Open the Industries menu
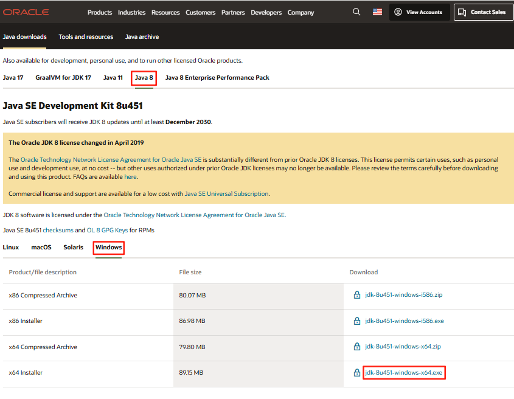This screenshot has height=399, width=514. pos(132,12)
